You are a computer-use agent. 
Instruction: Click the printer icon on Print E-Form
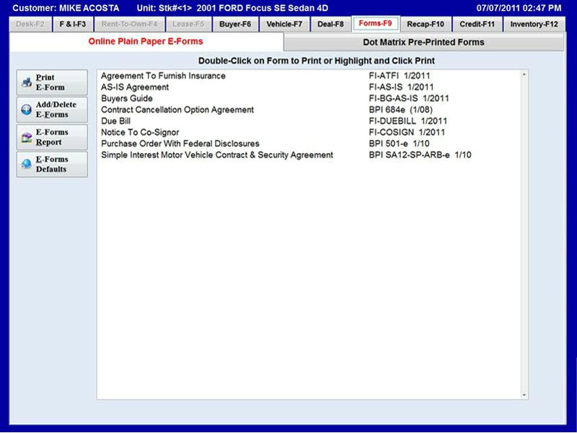pyautogui.click(x=26, y=83)
